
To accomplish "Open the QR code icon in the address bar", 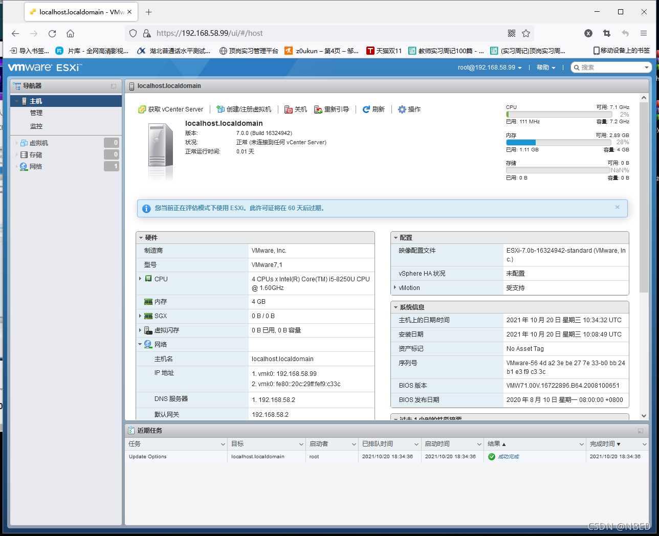I will tap(512, 33).
